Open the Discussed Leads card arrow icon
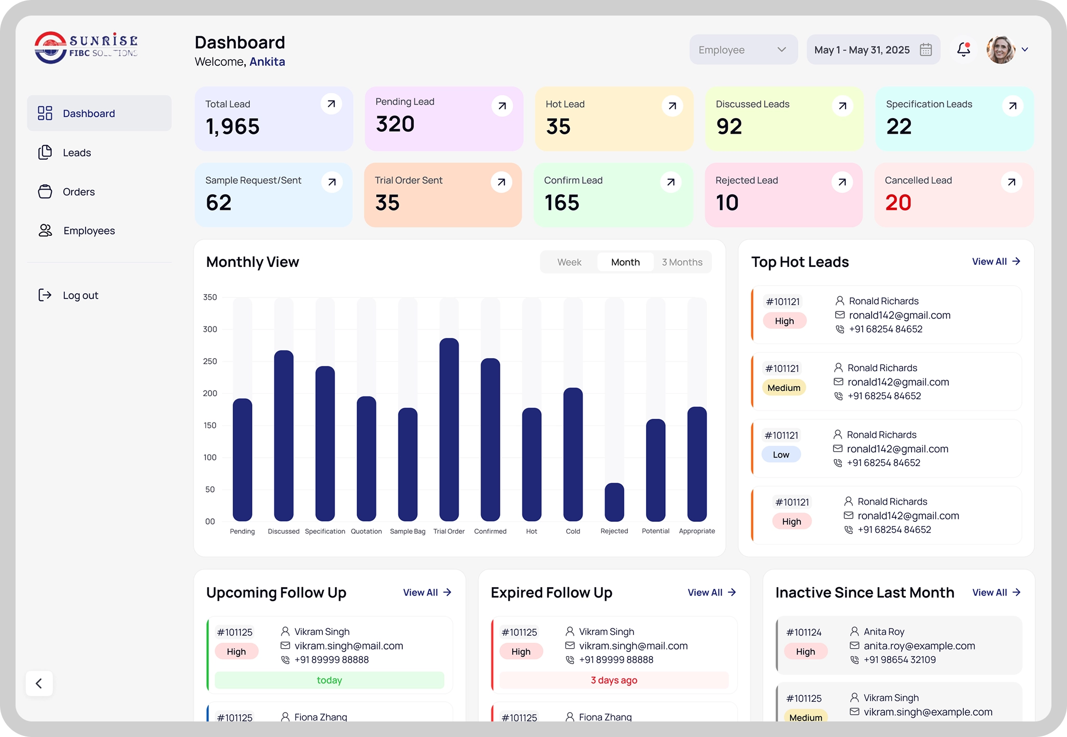The image size is (1067, 737). coord(843,106)
